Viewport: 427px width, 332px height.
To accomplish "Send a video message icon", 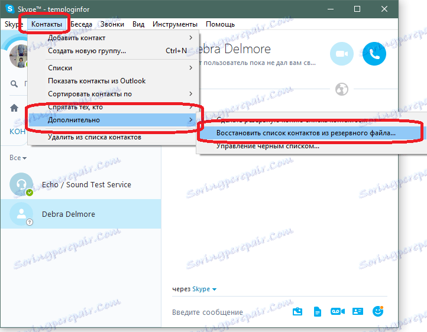I will tap(338, 311).
